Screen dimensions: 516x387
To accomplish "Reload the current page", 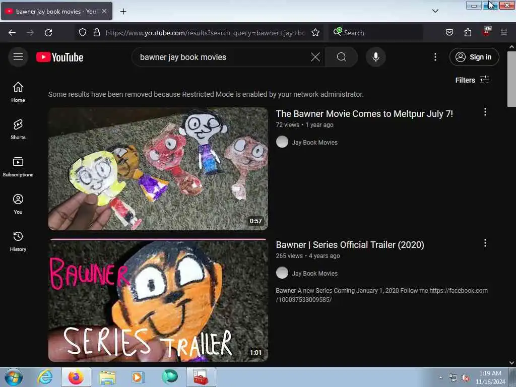I will coord(48,33).
